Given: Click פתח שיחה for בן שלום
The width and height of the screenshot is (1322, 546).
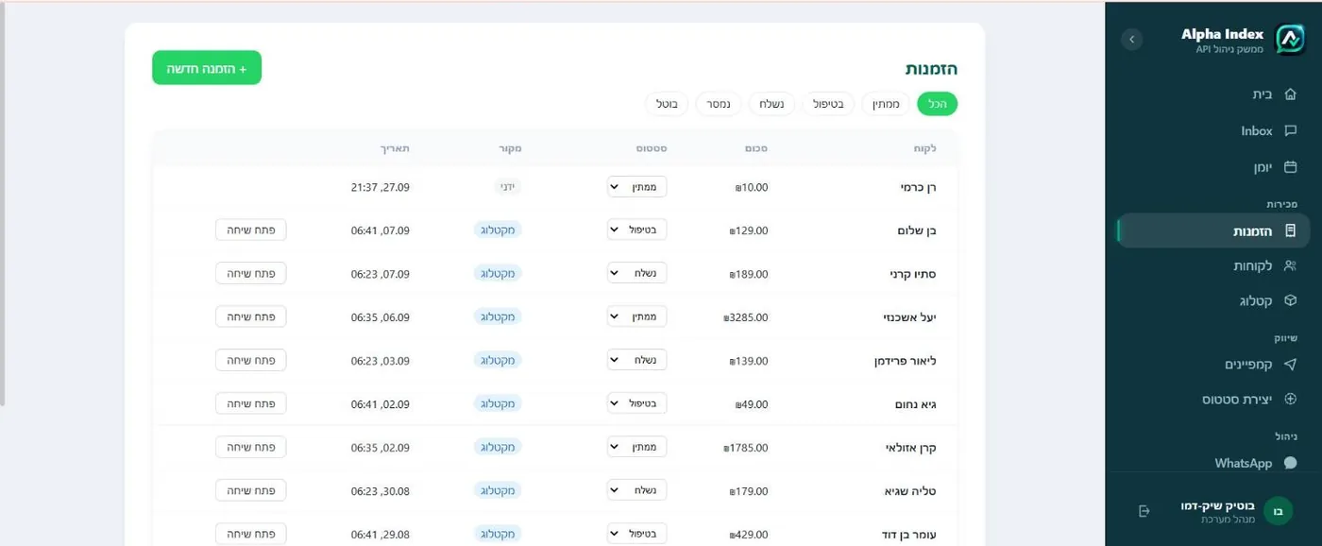Looking at the screenshot, I should (251, 230).
